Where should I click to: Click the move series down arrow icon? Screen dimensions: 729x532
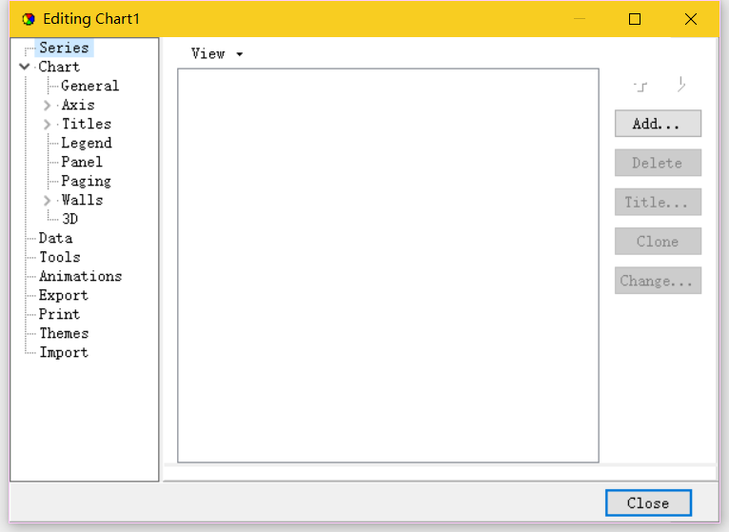pos(681,85)
